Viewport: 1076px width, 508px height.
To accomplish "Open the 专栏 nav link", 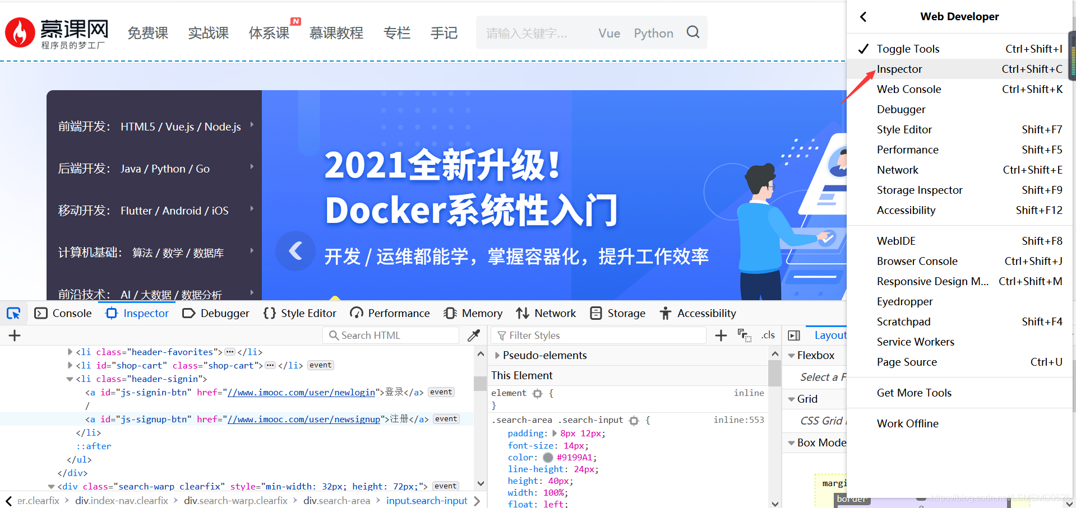I will [397, 33].
